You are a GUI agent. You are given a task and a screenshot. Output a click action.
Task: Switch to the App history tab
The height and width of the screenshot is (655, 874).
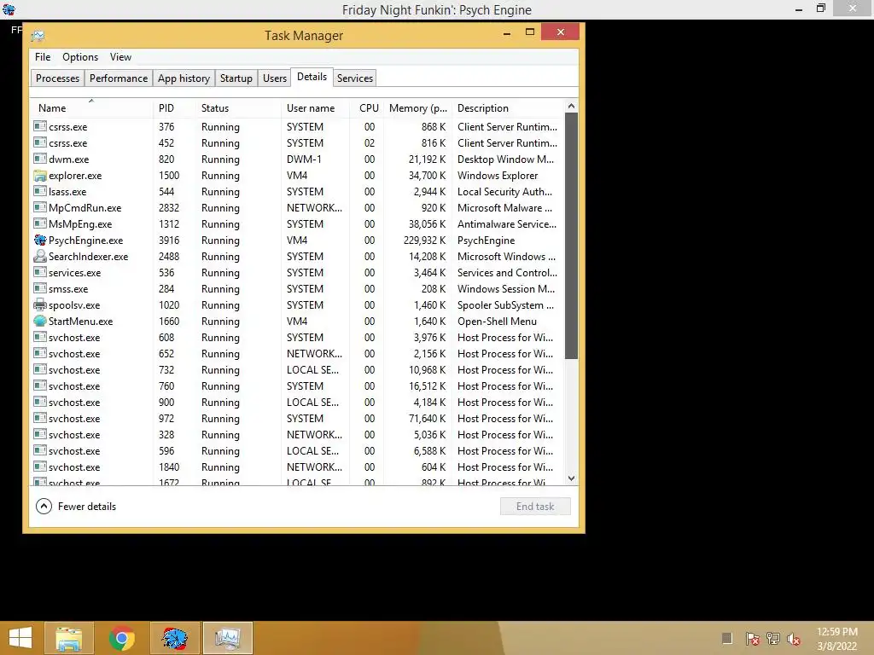[x=184, y=78]
